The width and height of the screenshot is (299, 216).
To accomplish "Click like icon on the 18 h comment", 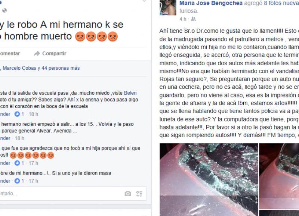I will point(17,114).
